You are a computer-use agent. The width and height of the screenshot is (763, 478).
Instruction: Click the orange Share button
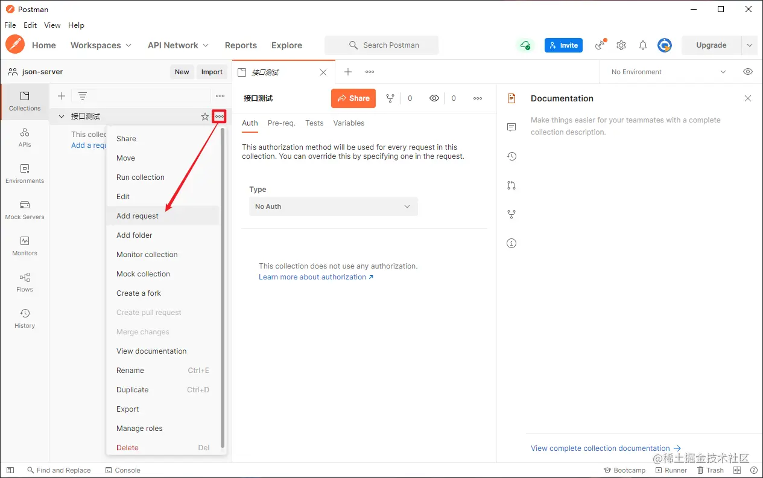click(353, 98)
